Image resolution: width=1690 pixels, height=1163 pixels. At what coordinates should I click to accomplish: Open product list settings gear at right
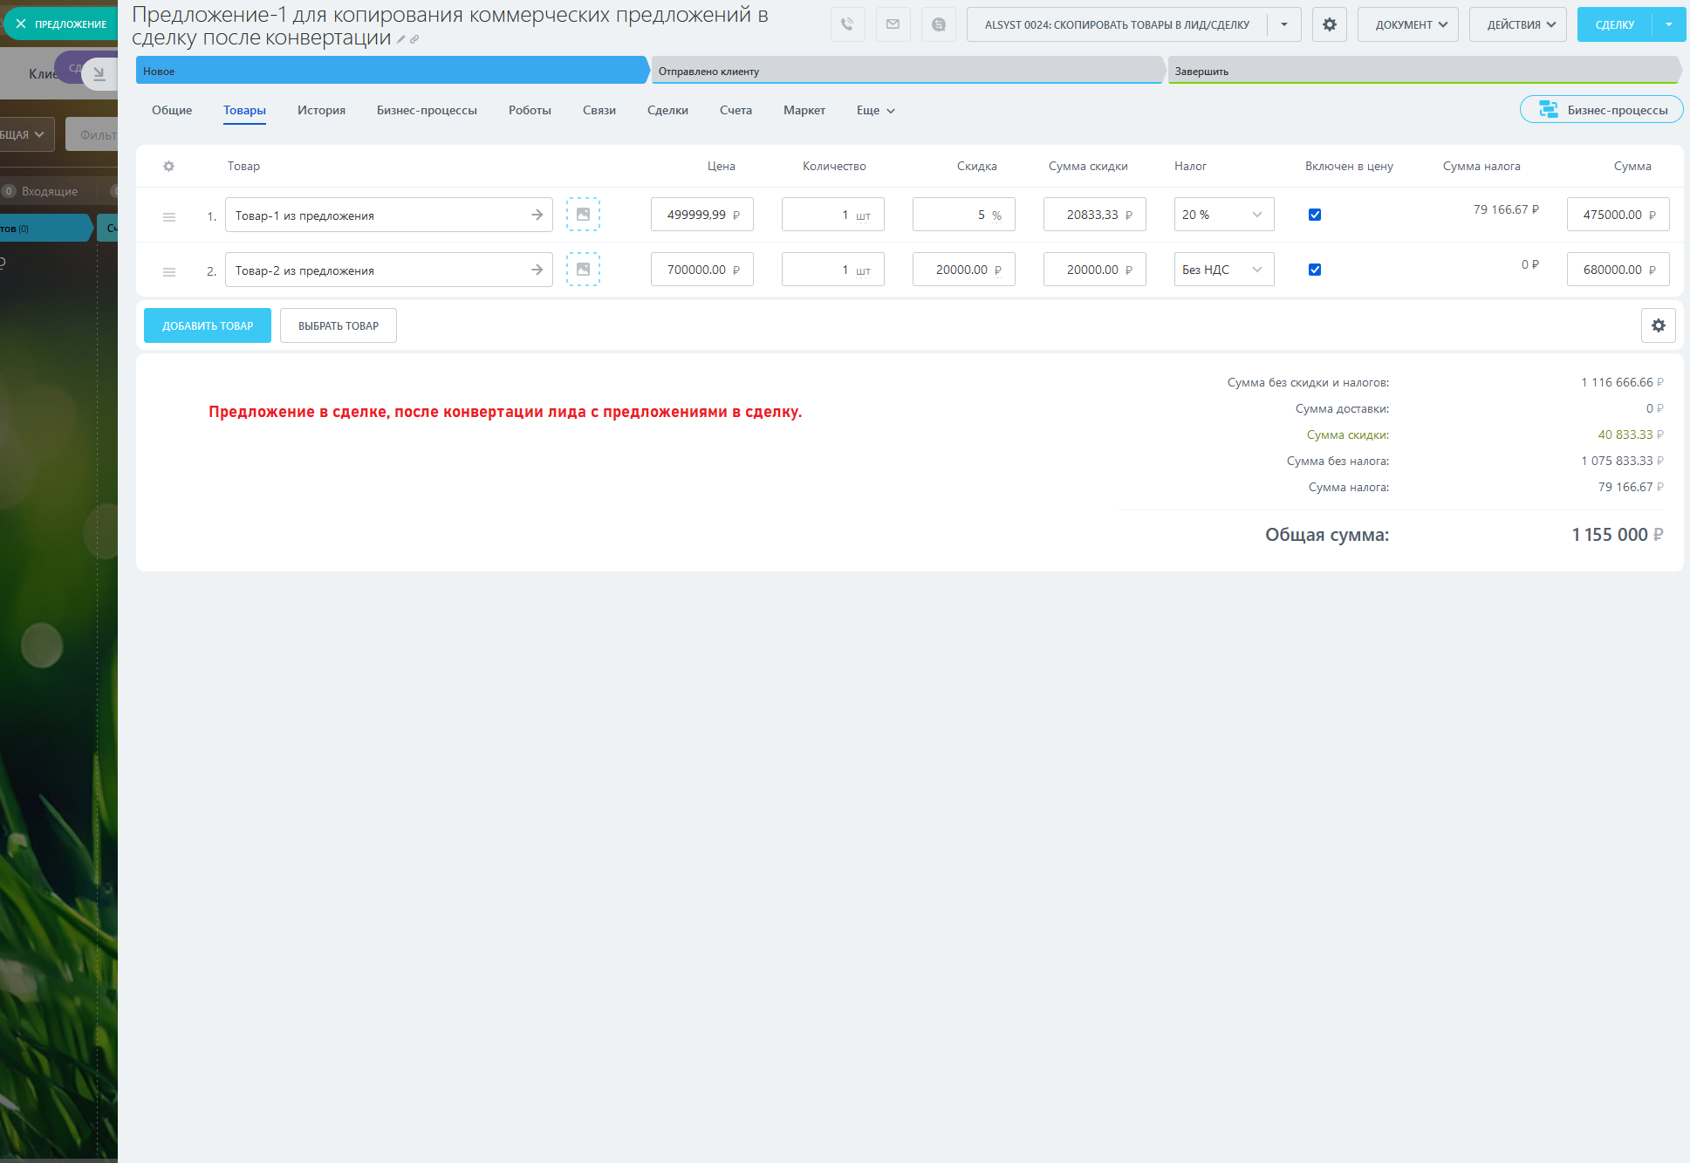(1658, 325)
